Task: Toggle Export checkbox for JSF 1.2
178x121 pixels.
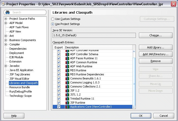Action: pyautogui.click(x=59, y=90)
